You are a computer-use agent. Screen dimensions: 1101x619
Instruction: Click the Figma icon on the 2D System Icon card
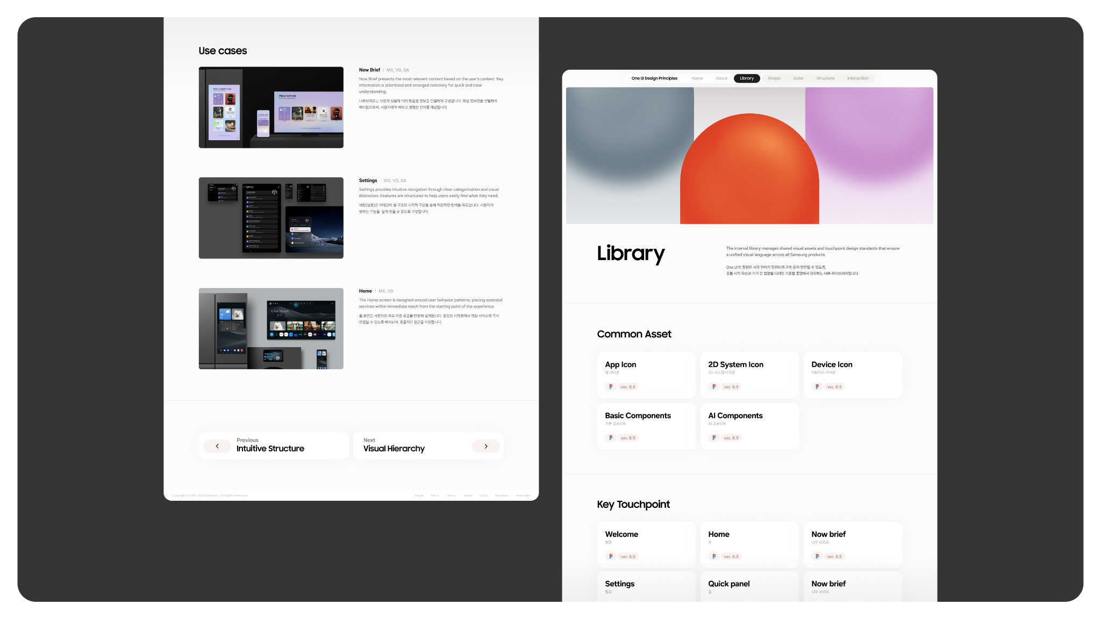[x=714, y=386]
